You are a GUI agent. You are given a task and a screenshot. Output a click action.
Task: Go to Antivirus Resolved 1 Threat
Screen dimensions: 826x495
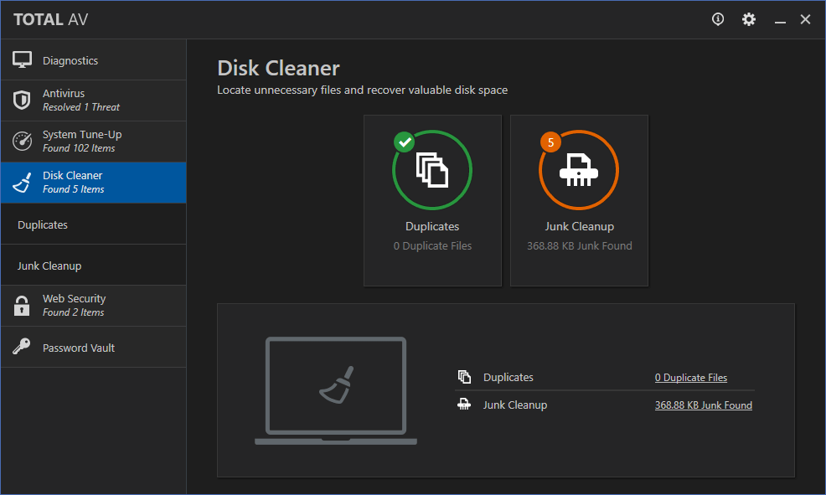tap(93, 101)
